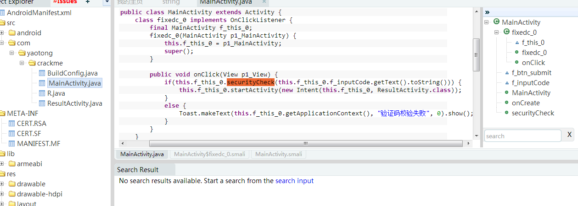Click the outline search text field
578x206 pixels.
pyautogui.click(x=522, y=136)
